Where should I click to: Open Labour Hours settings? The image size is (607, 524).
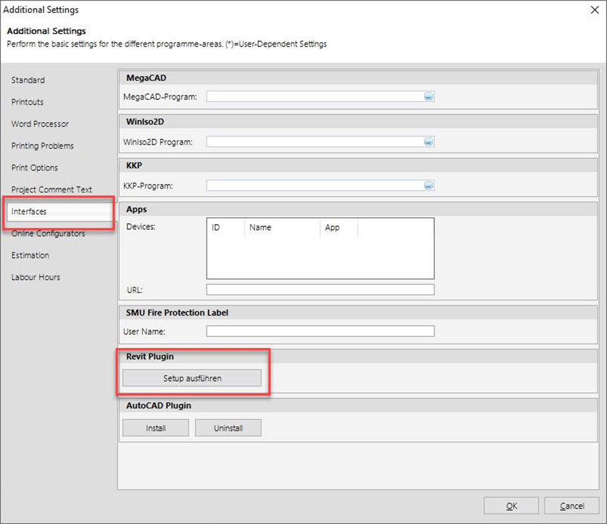tap(35, 278)
